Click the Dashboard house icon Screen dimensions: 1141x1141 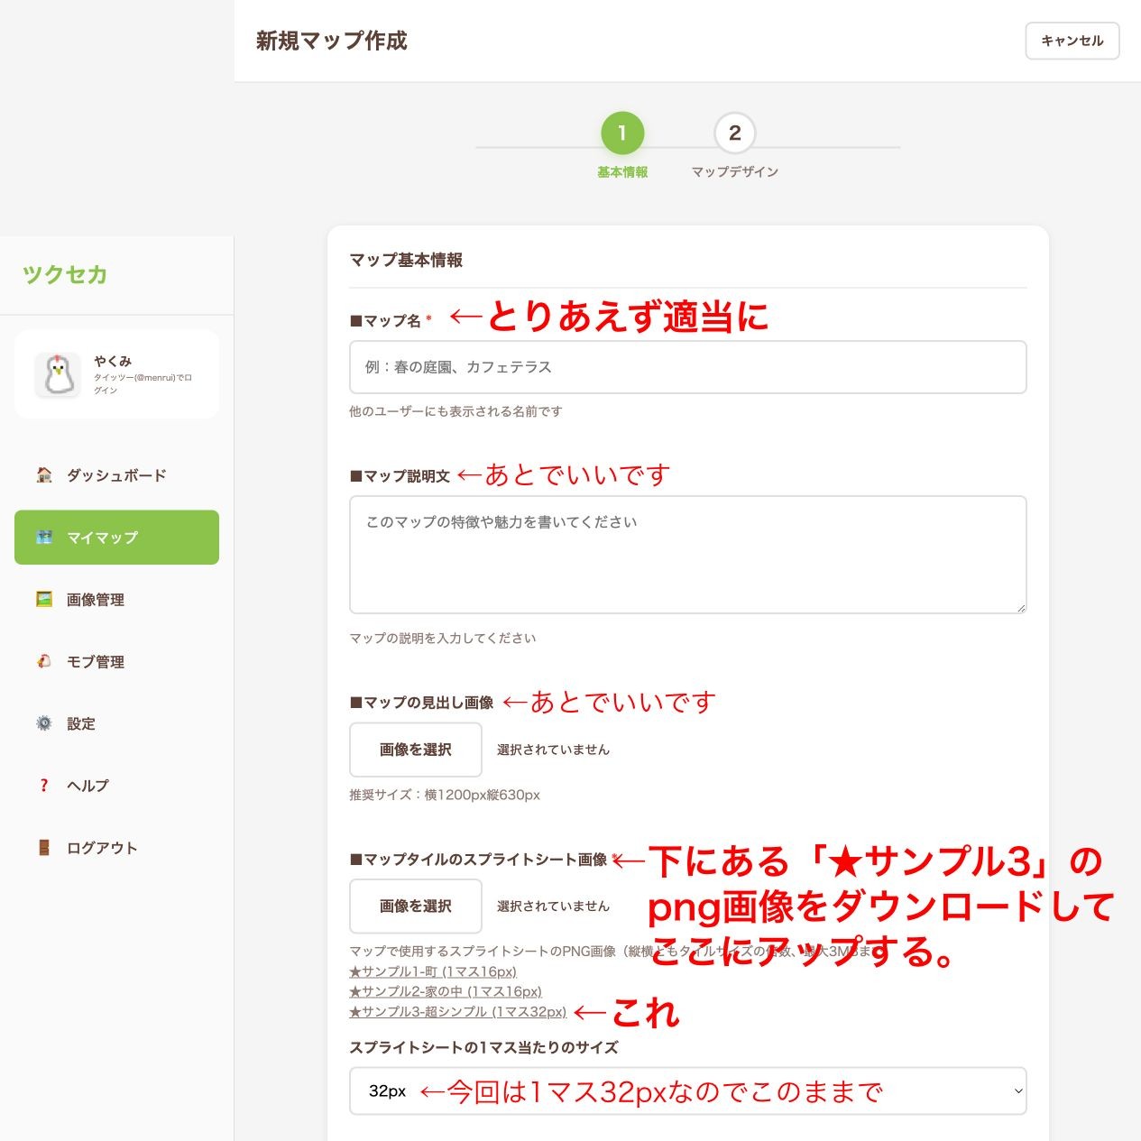(43, 475)
